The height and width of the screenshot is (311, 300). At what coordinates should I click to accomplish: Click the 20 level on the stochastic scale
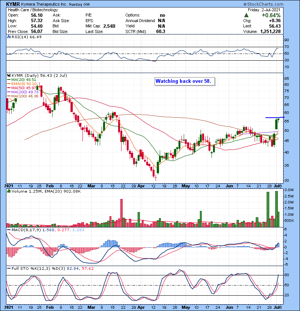coord(286,295)
